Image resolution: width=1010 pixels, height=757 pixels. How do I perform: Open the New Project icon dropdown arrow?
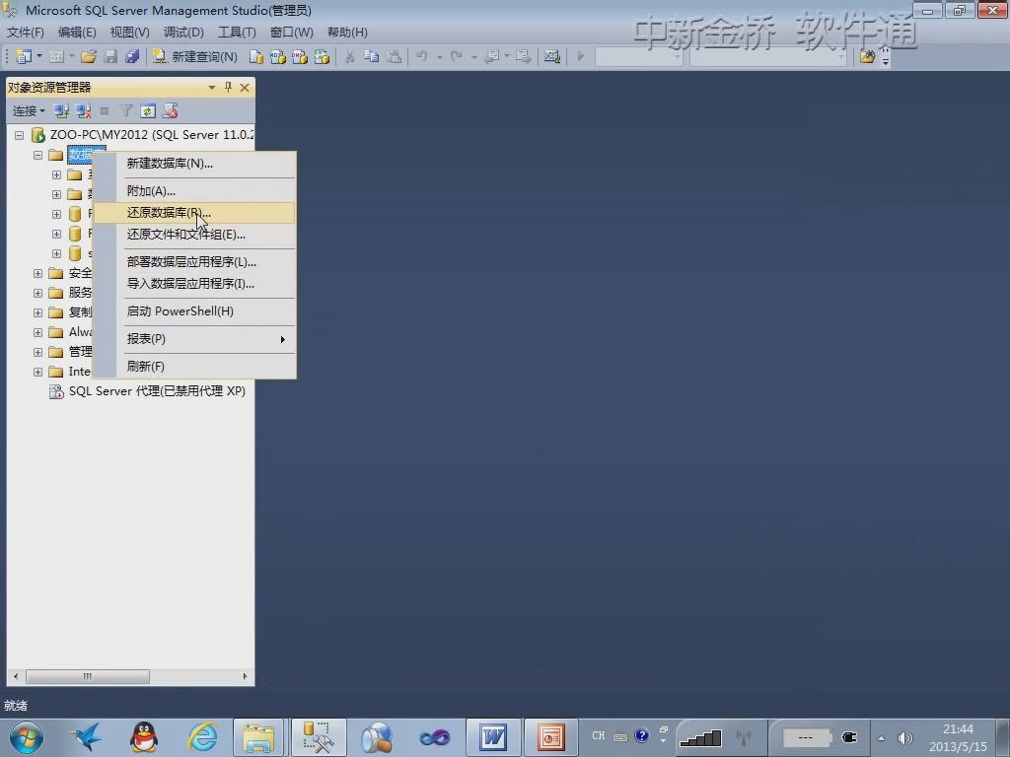coord(39,56)
